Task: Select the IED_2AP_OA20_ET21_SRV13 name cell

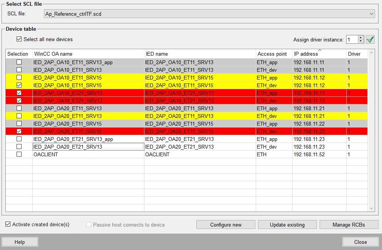Action: tap(88, 147)
